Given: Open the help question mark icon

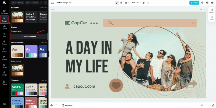Looking at the screenshot, I should (207, 3).
